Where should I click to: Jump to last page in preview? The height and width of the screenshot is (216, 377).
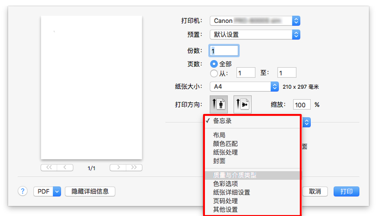click(x=134, y=168)
